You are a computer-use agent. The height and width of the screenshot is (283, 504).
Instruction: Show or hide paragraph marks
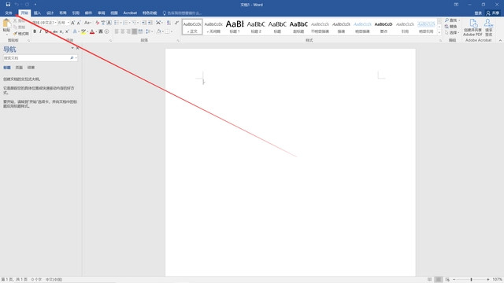176,23
